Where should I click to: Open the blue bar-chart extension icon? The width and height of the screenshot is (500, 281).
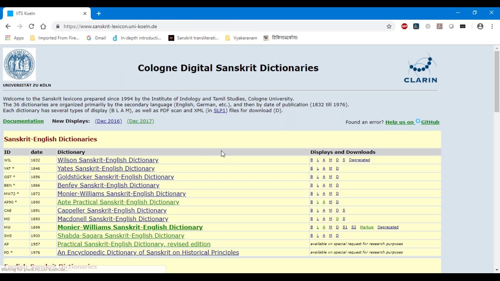tap(416, 27)
